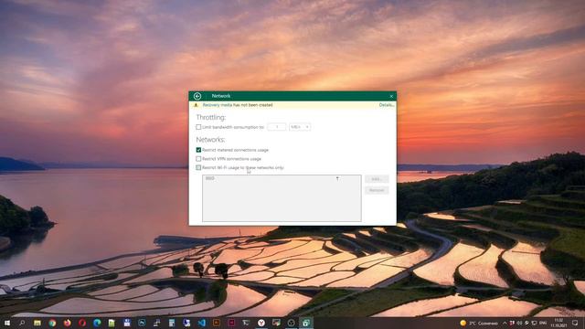
Task: Click the recovery media warning icon
Action: pos(196,105)
